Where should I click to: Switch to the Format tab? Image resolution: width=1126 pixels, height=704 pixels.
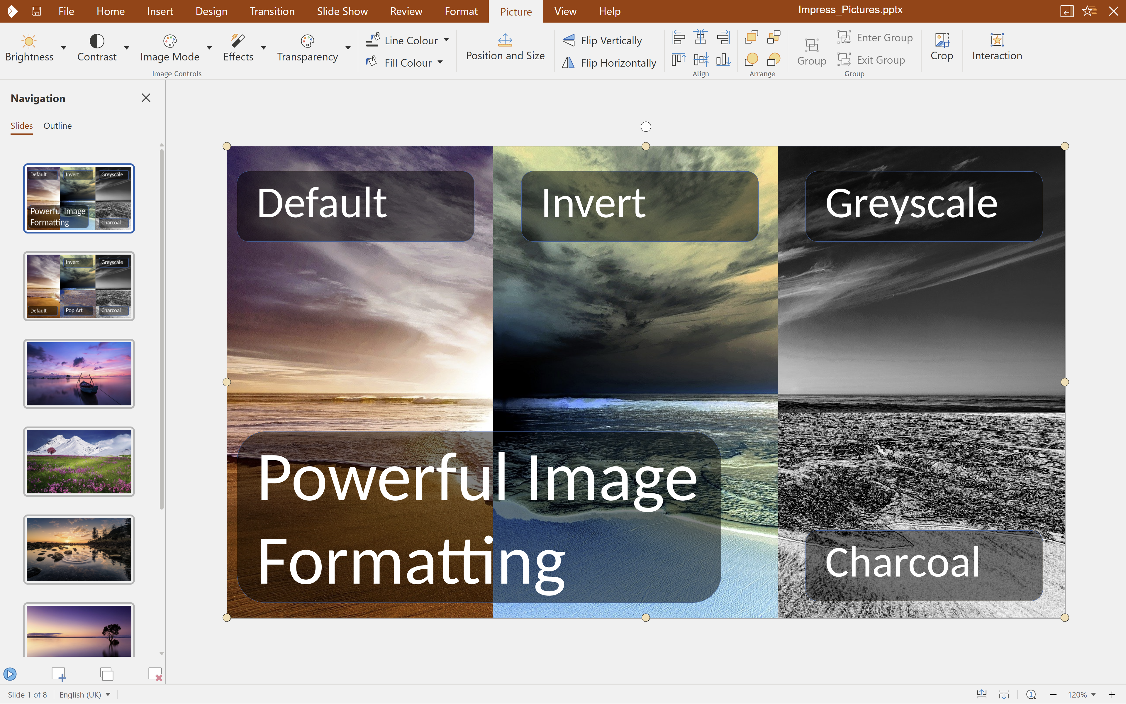[x=461, y=11]
